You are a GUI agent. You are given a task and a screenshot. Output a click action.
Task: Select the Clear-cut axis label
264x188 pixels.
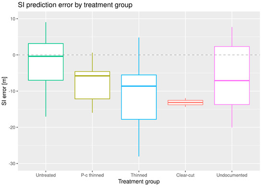pyautogui.click(x=185, y=175)
